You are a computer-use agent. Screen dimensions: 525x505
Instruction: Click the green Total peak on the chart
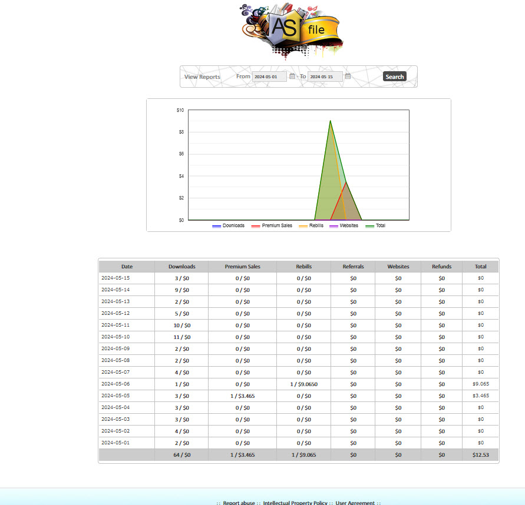pos(330,121)
